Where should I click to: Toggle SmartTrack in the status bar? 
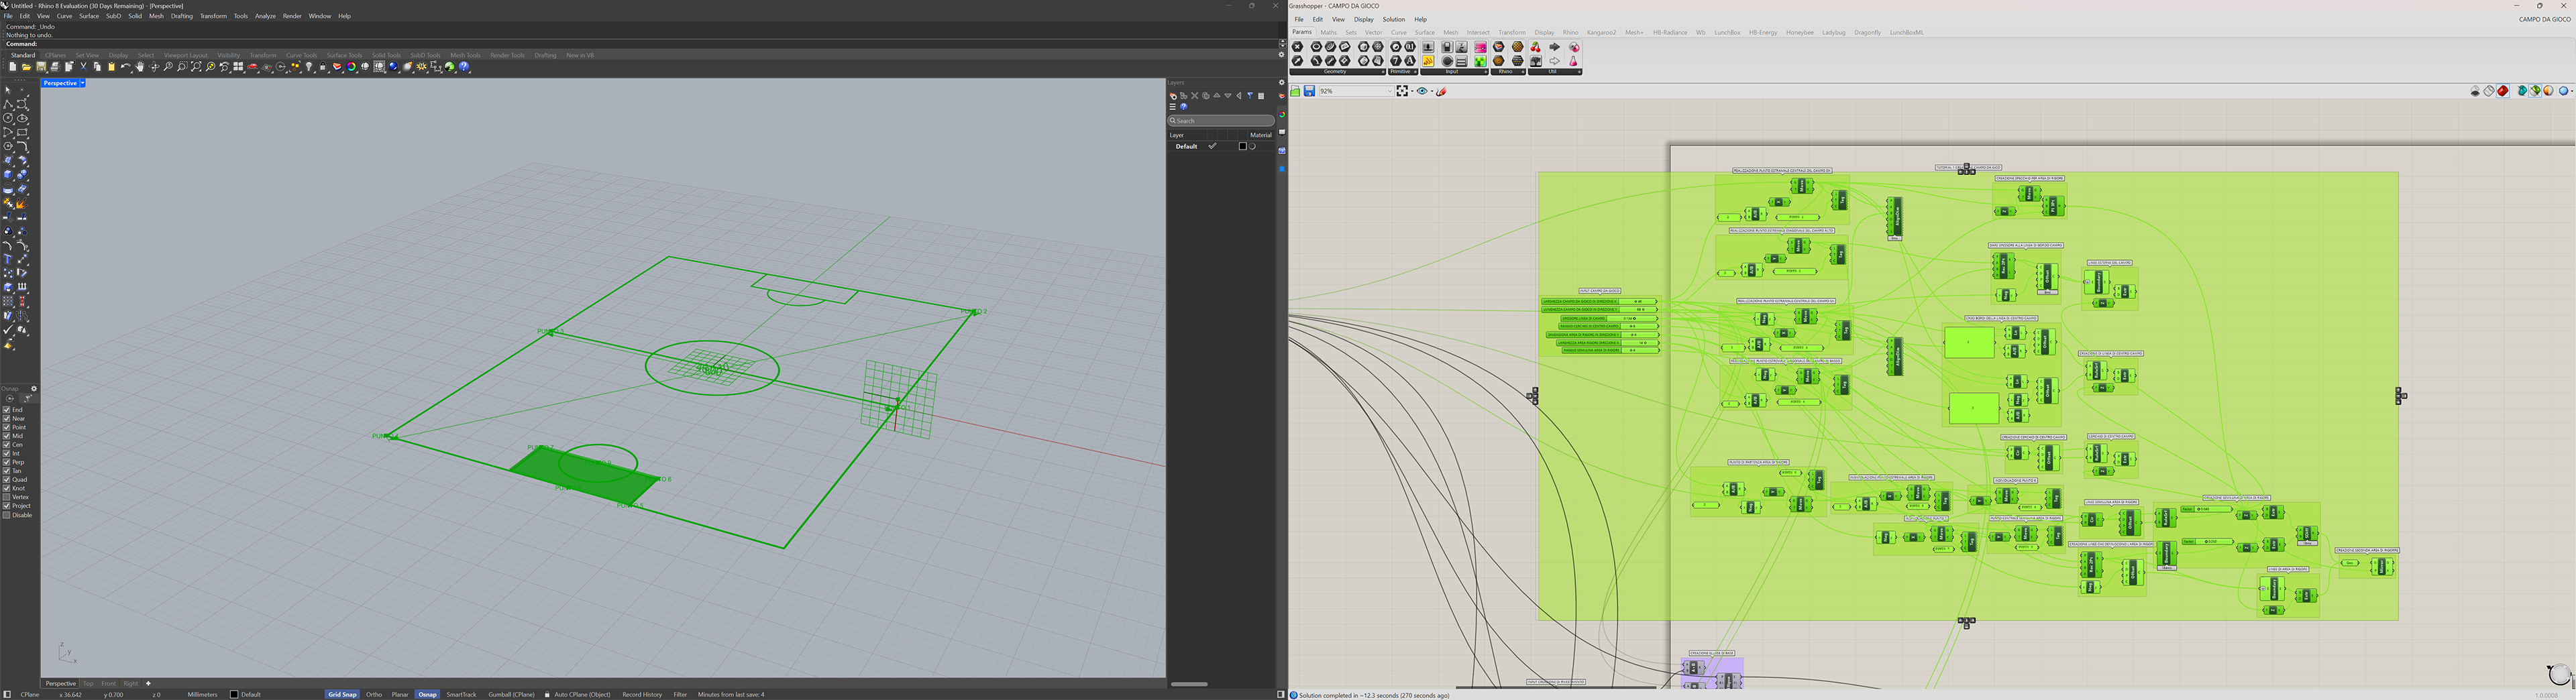[461, 694]
